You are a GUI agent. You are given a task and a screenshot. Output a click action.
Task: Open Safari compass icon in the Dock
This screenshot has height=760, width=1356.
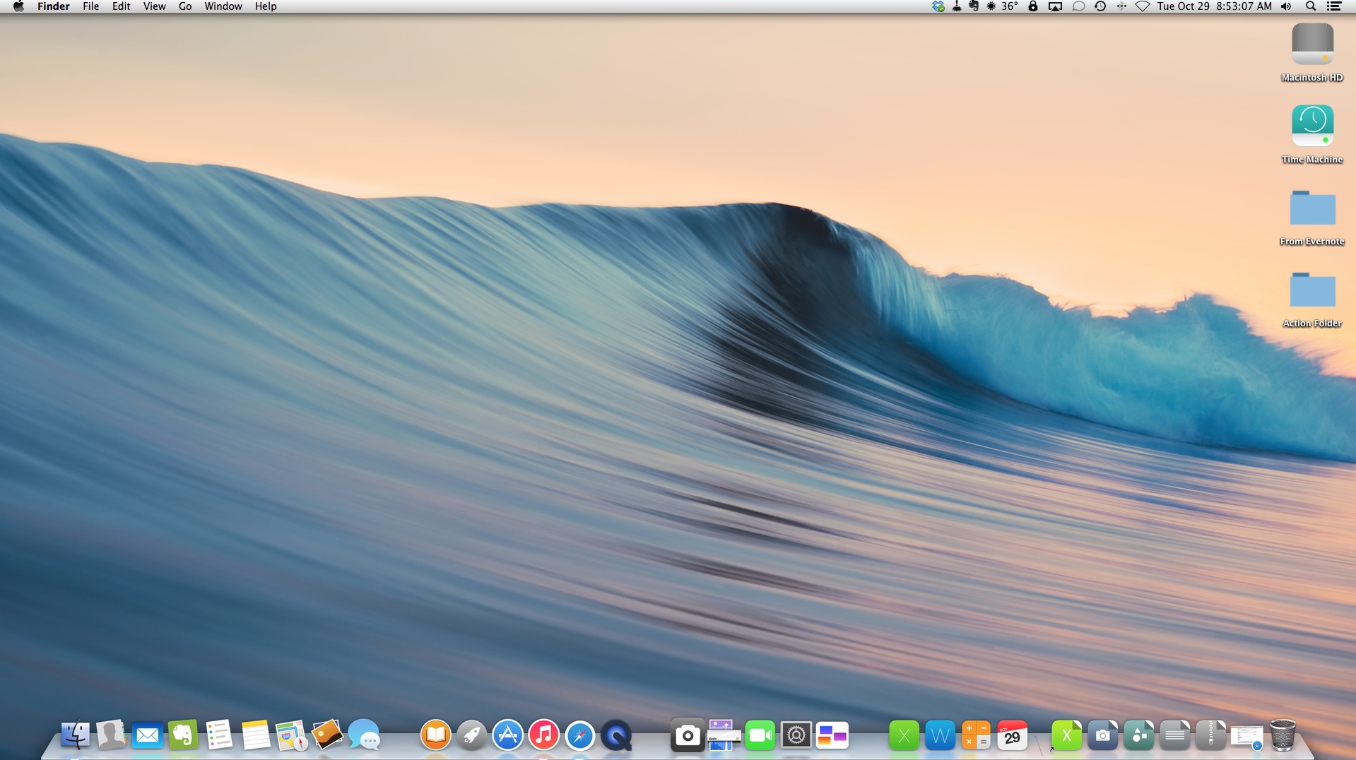(580, 735)
